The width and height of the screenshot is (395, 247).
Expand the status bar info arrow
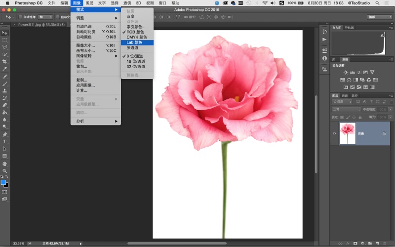(80, 244)
